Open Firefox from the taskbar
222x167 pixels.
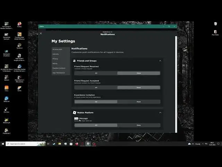77,144
